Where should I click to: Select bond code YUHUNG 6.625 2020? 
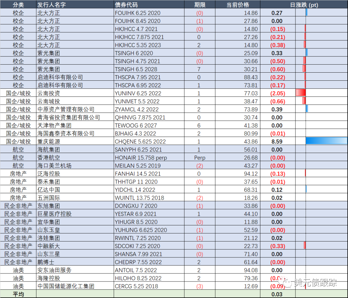pyautogui.click(x=141, y=230)
